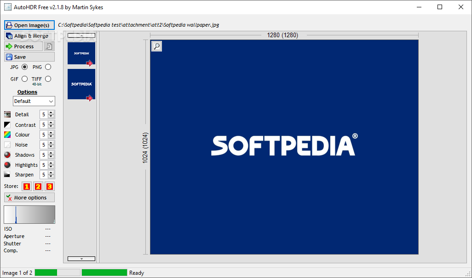
Task: Click the preview image
Action: (284, 147)
